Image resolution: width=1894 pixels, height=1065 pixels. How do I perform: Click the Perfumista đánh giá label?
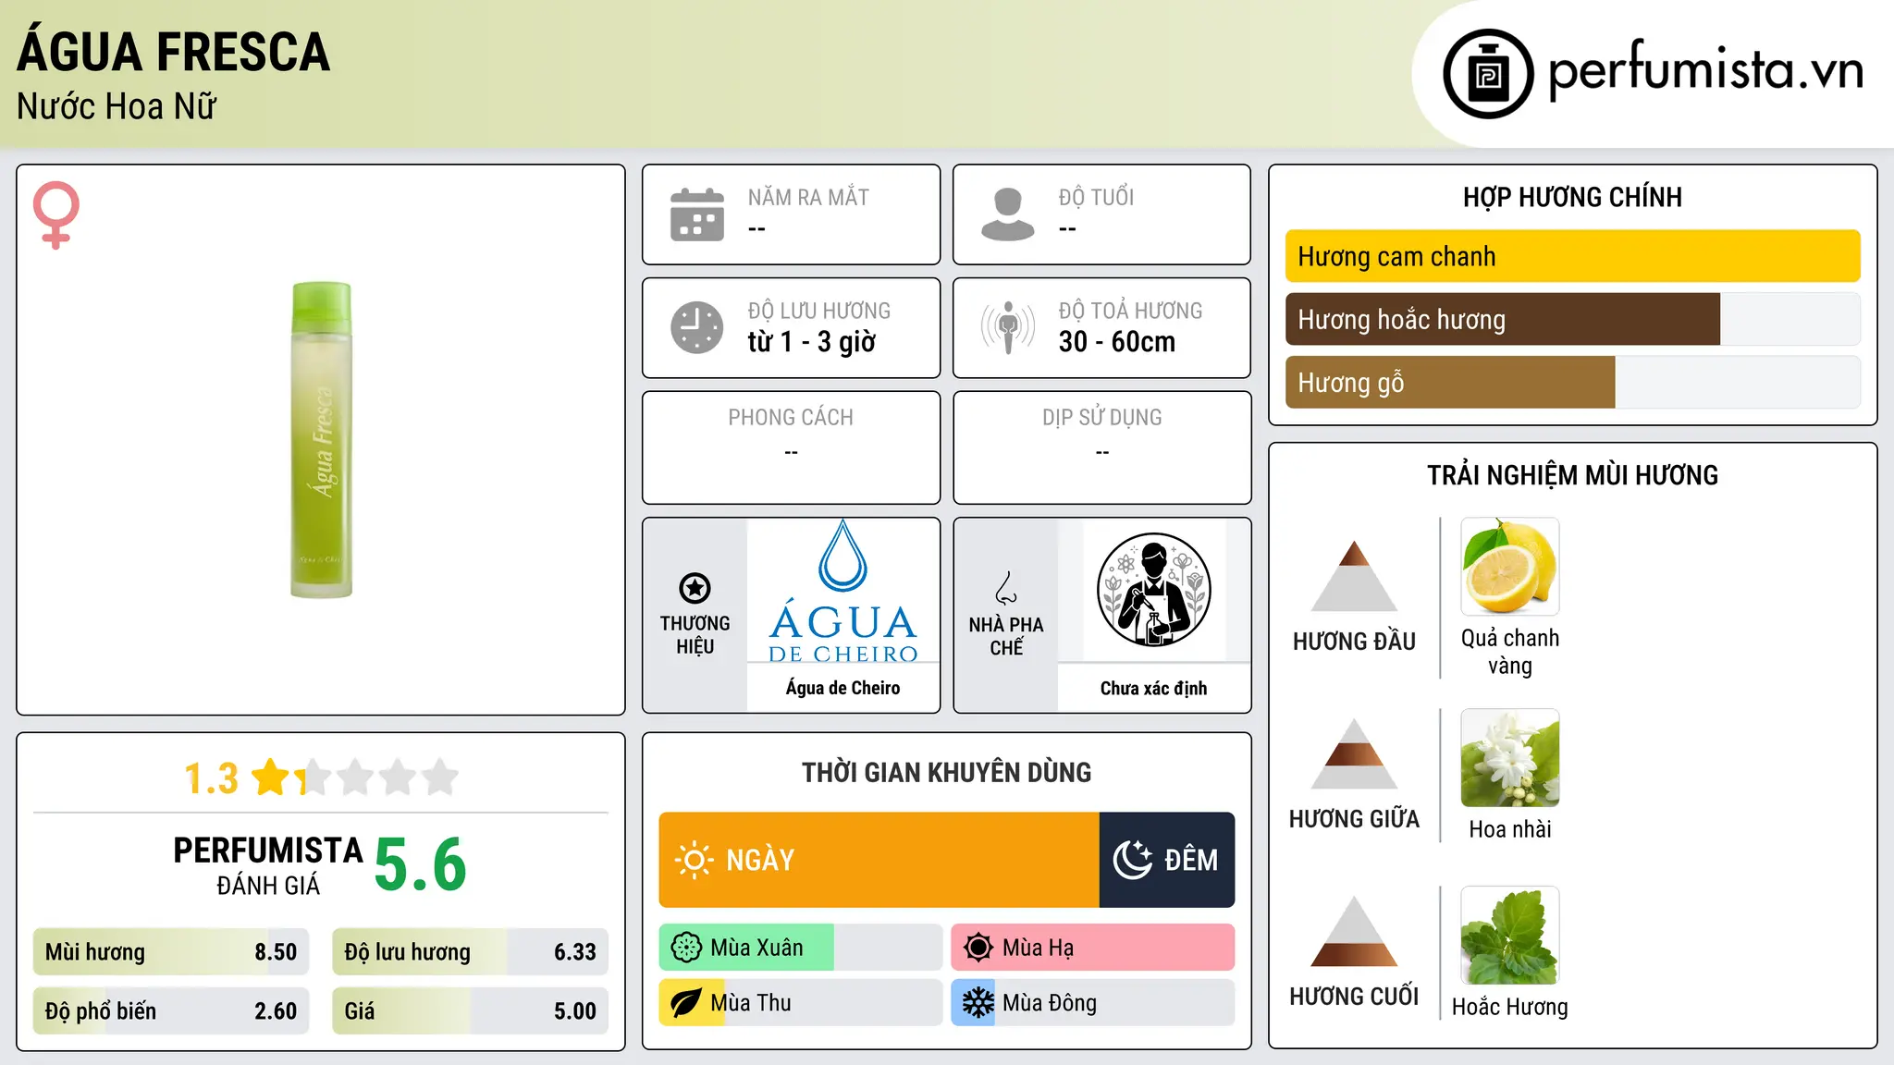point(268,865)
